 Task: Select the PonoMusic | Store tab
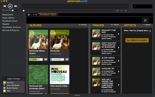[x=48, y=15]
